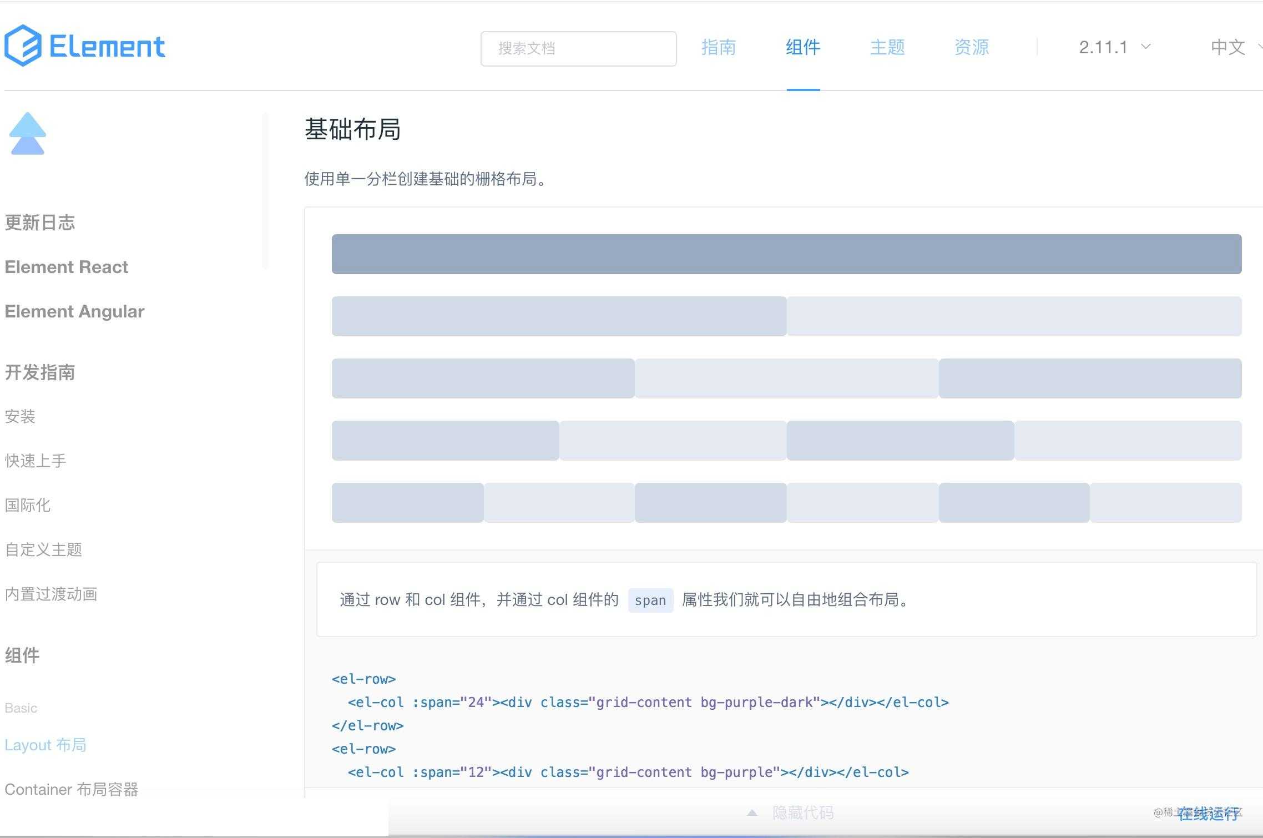Click Element React sidebar item

pos(65,266)
